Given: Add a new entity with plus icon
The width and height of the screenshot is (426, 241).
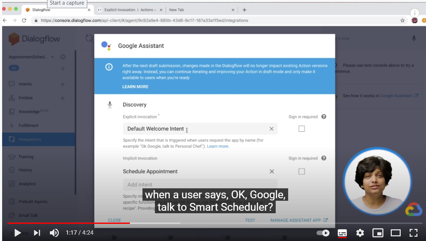Looking at the screenshot, I should pyautogui.click(x=63, y=98).
